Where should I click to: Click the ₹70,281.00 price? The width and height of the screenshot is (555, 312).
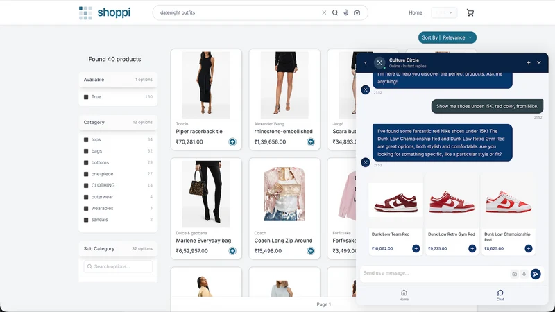click(x=189, y=142)
